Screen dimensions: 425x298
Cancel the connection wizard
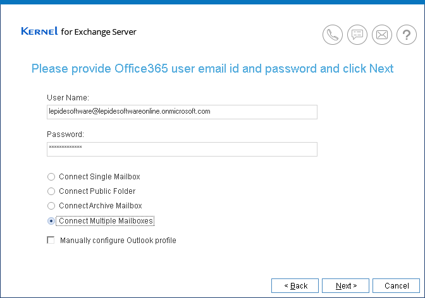[397, 285]
